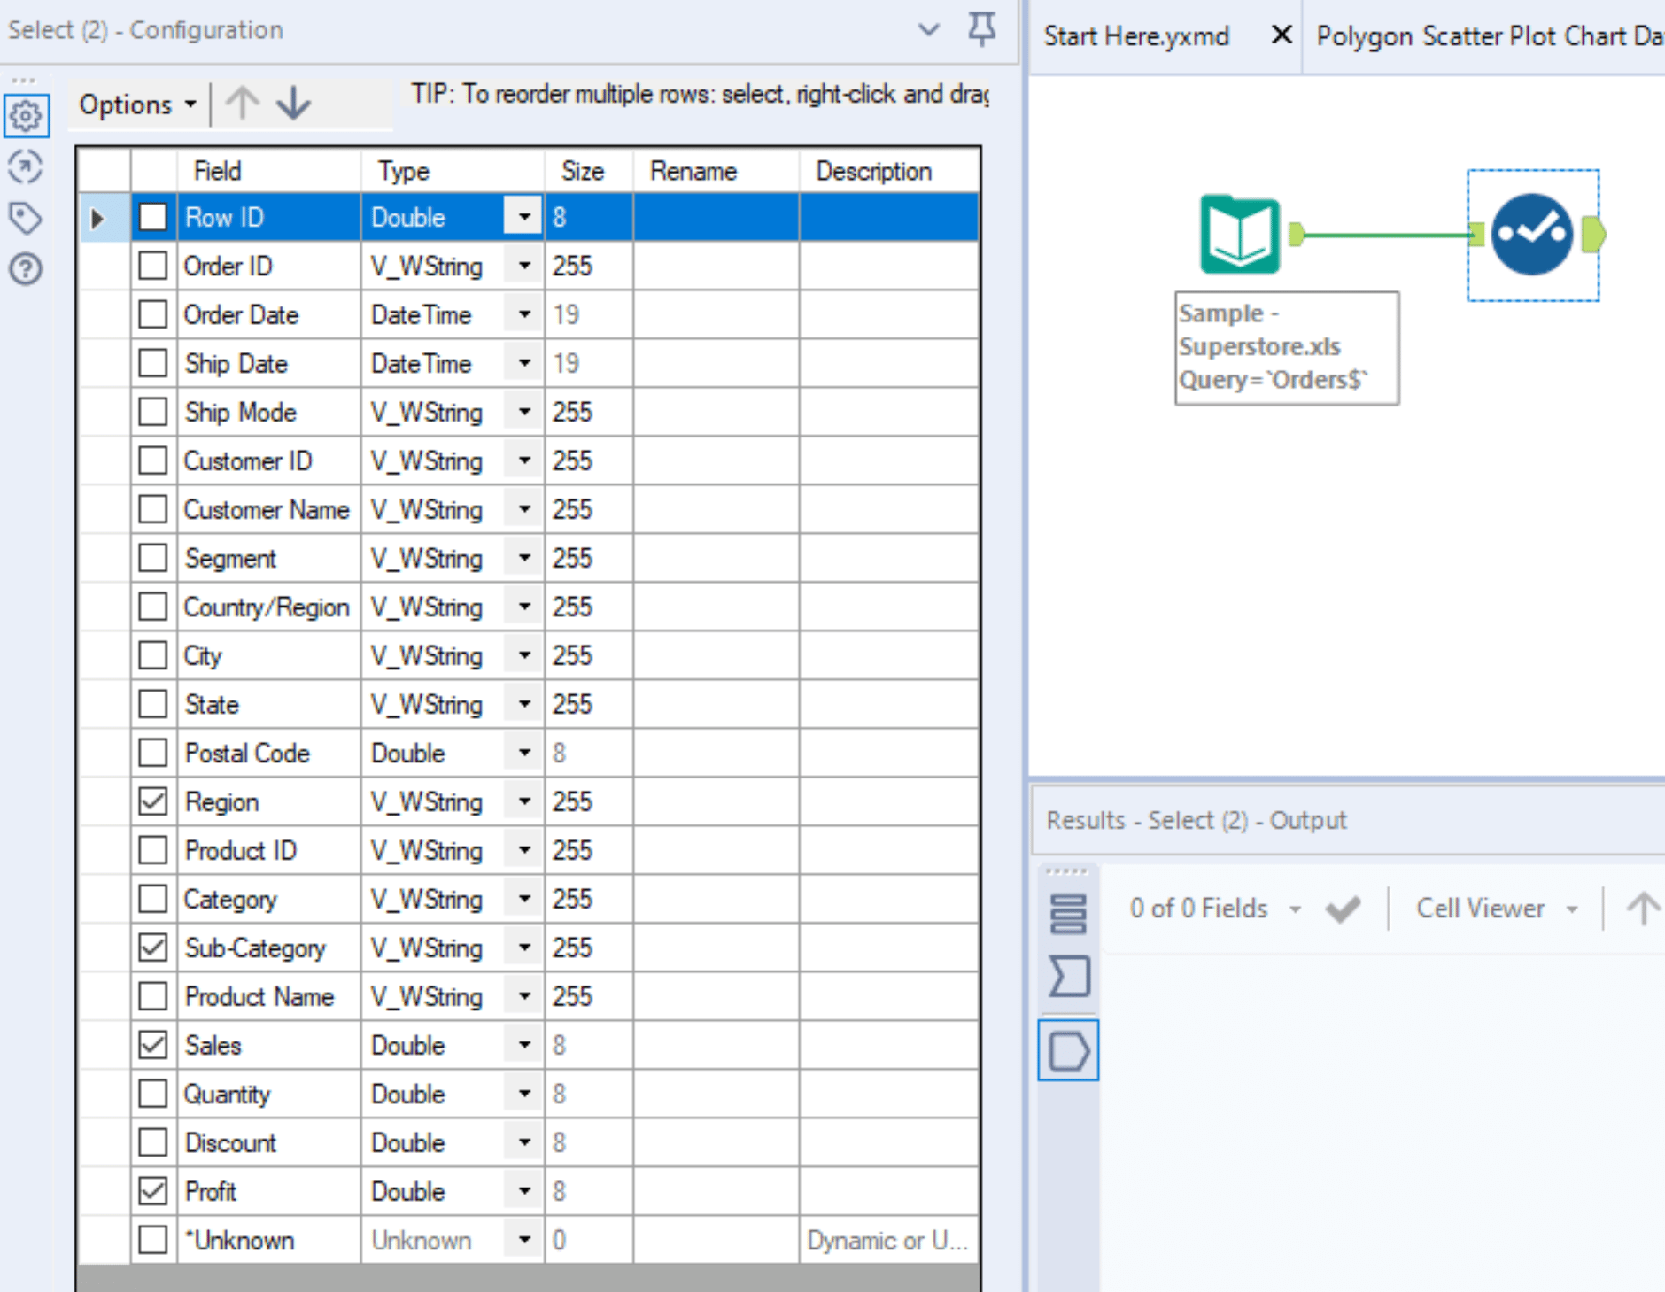Screen dimensions: 1665x1292
Task: Open Type dropdown for Region
Action: 524,801
